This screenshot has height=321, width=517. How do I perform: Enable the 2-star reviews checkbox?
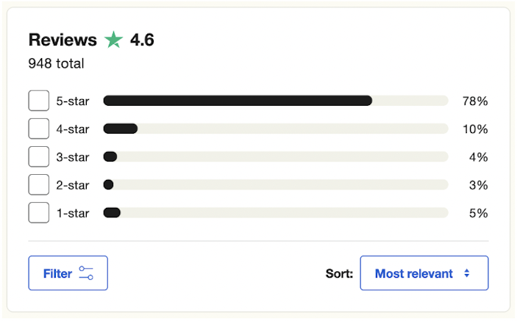[38, 184]
